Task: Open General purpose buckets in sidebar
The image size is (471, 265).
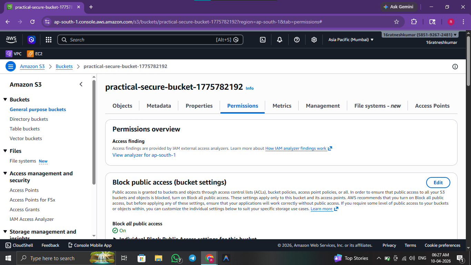Action: pyautogui.click(x=38, y=109)
